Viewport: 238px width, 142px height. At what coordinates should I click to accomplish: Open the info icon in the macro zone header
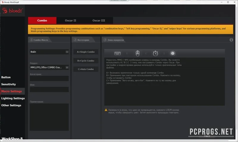[231, 40]
